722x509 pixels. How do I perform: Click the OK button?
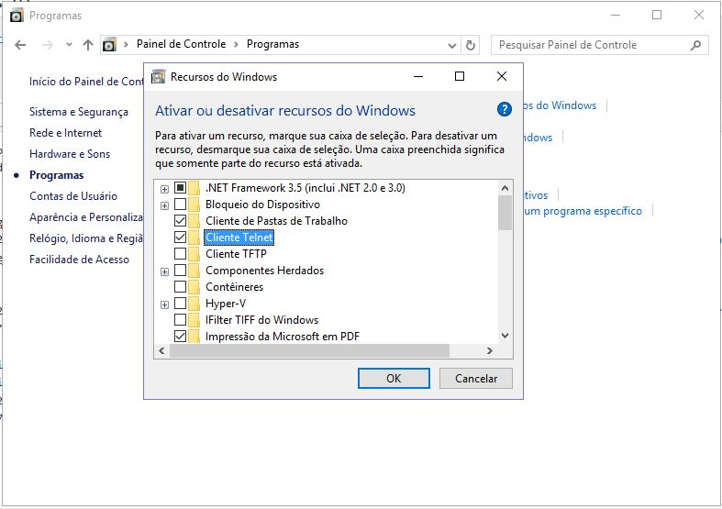coord(393,378)
